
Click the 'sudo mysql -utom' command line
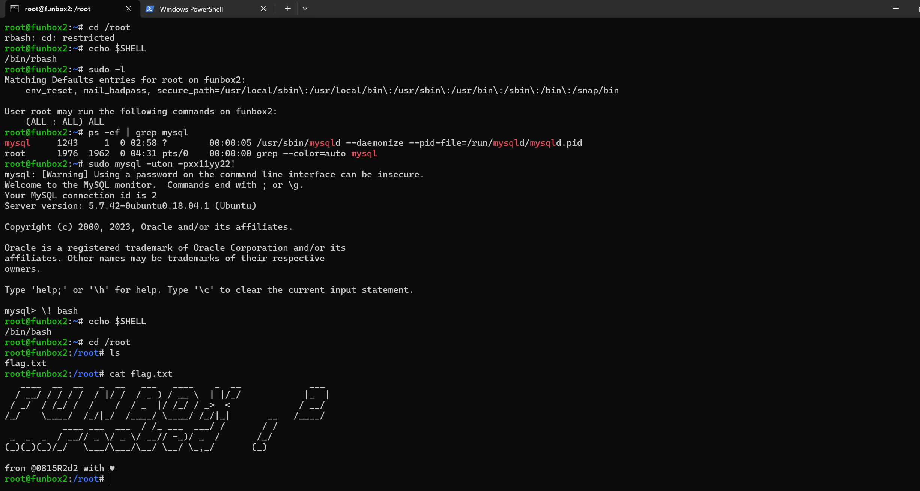tap(161, 164)
